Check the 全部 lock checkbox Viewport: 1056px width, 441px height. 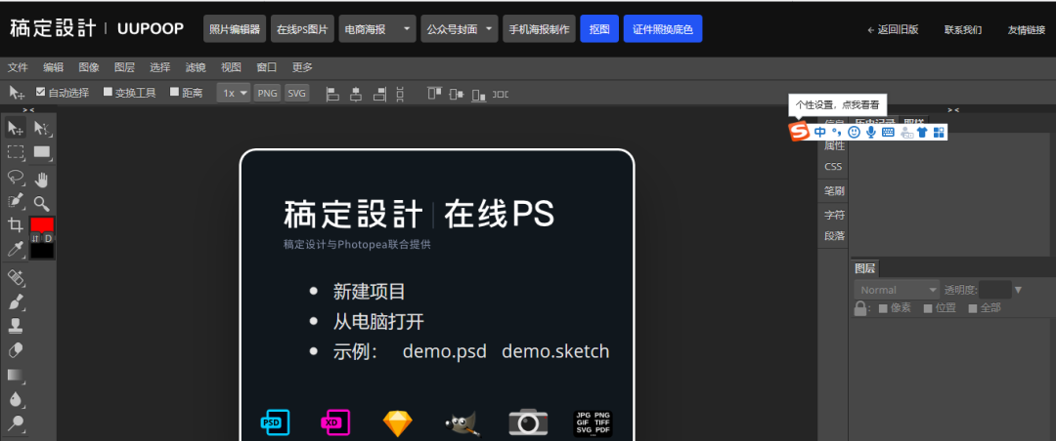(x=973, y=308)
